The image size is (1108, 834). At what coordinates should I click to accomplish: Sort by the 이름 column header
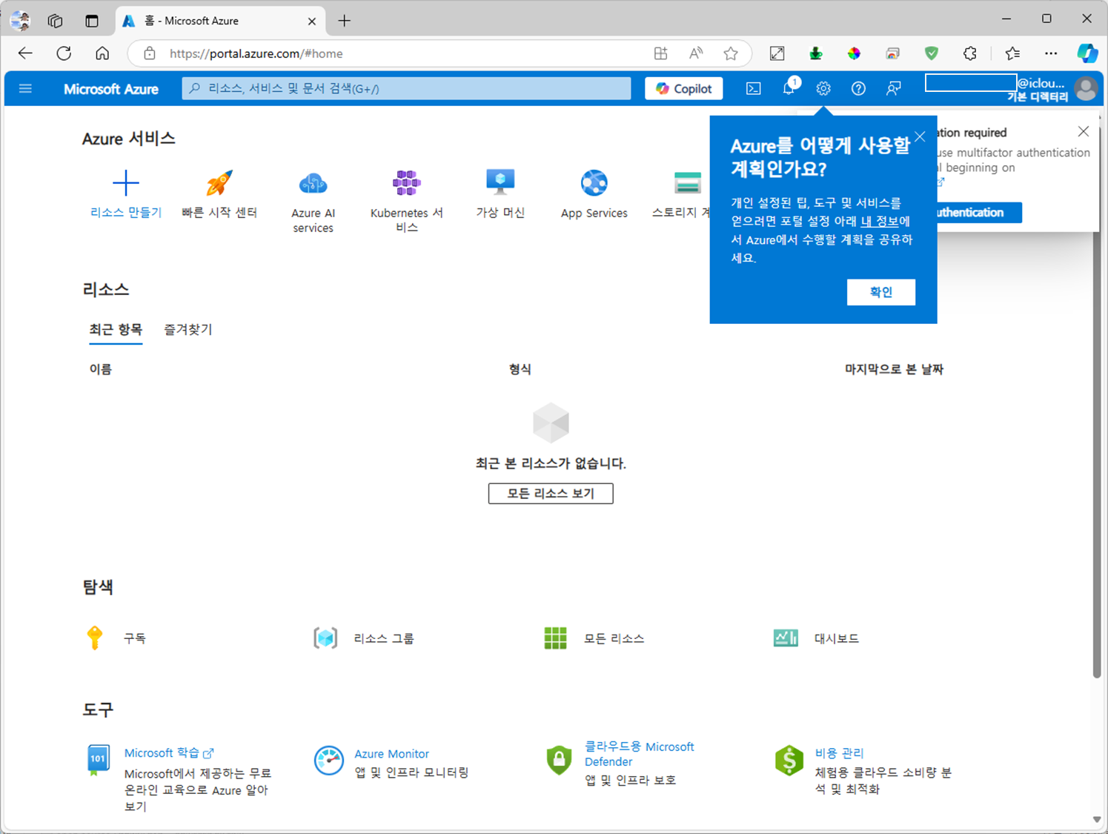click(x=101, y=368)
